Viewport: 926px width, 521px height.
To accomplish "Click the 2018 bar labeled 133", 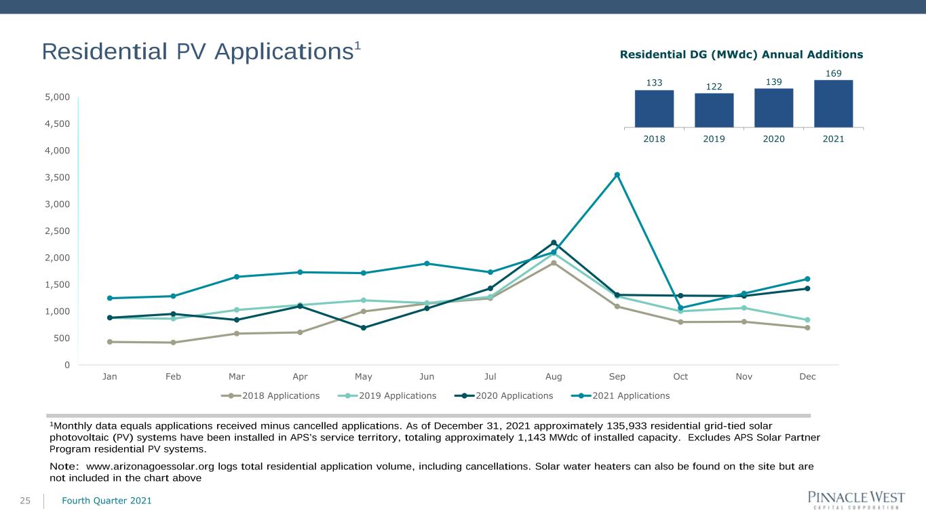I will point(654,109).
